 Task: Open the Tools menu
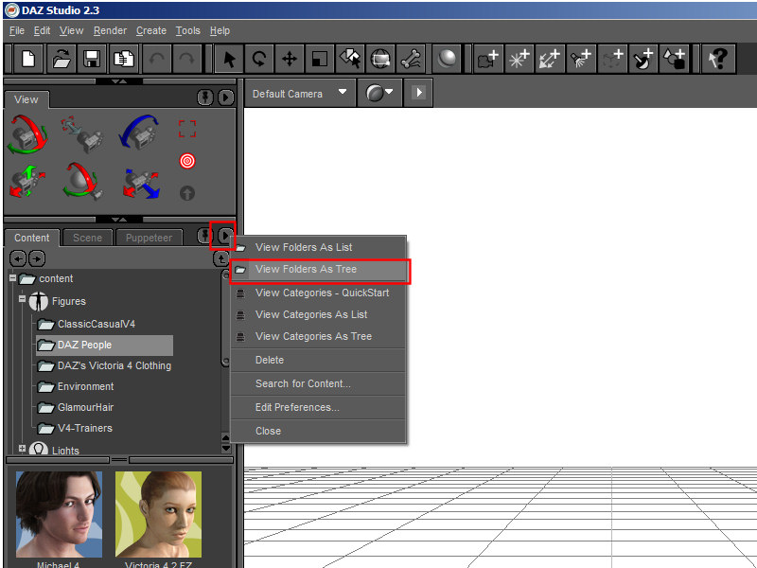(x=187, y=30)
